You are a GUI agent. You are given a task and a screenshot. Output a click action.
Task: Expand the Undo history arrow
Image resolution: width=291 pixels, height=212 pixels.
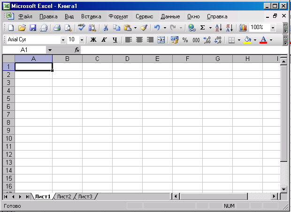point(165,28)
